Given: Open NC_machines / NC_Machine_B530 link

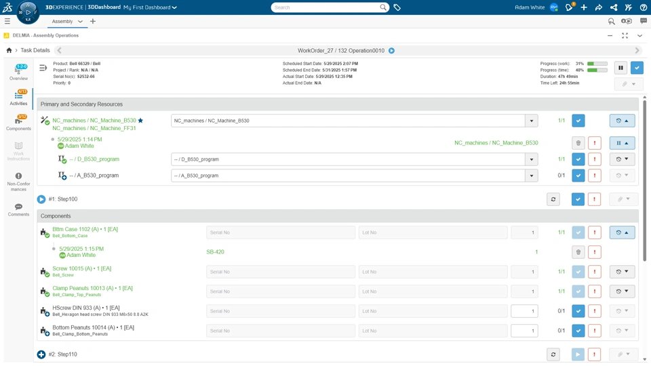Looking at the screenshot, I should 94,121.
